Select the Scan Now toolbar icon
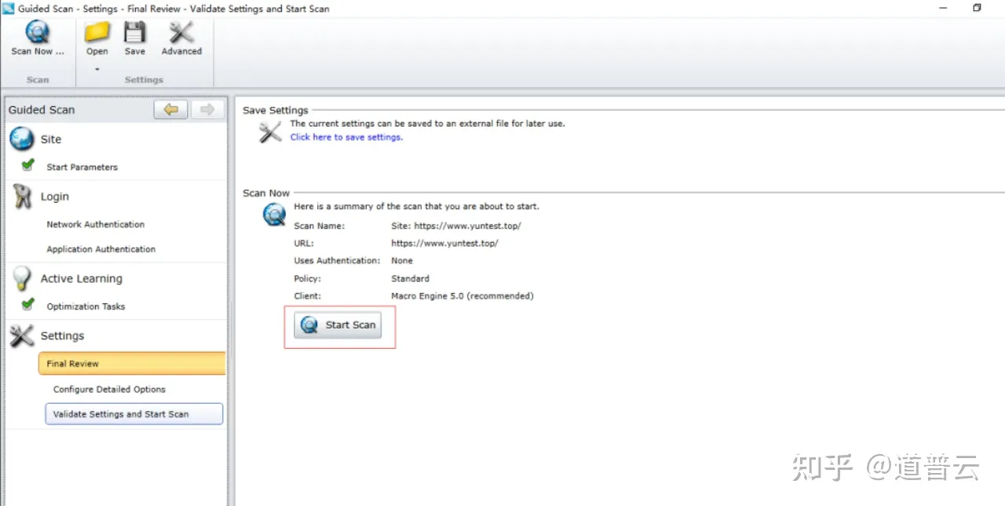 click(37, 33)
